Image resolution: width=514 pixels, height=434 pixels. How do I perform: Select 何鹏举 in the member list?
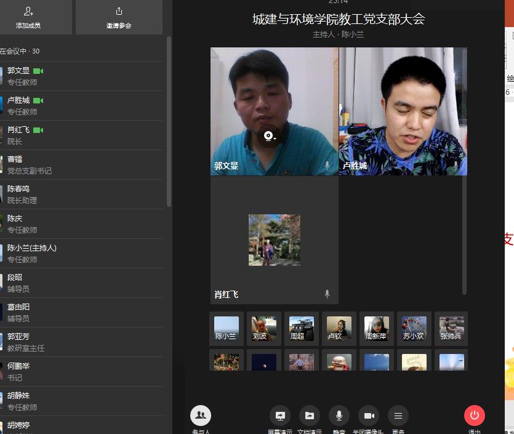81,371
